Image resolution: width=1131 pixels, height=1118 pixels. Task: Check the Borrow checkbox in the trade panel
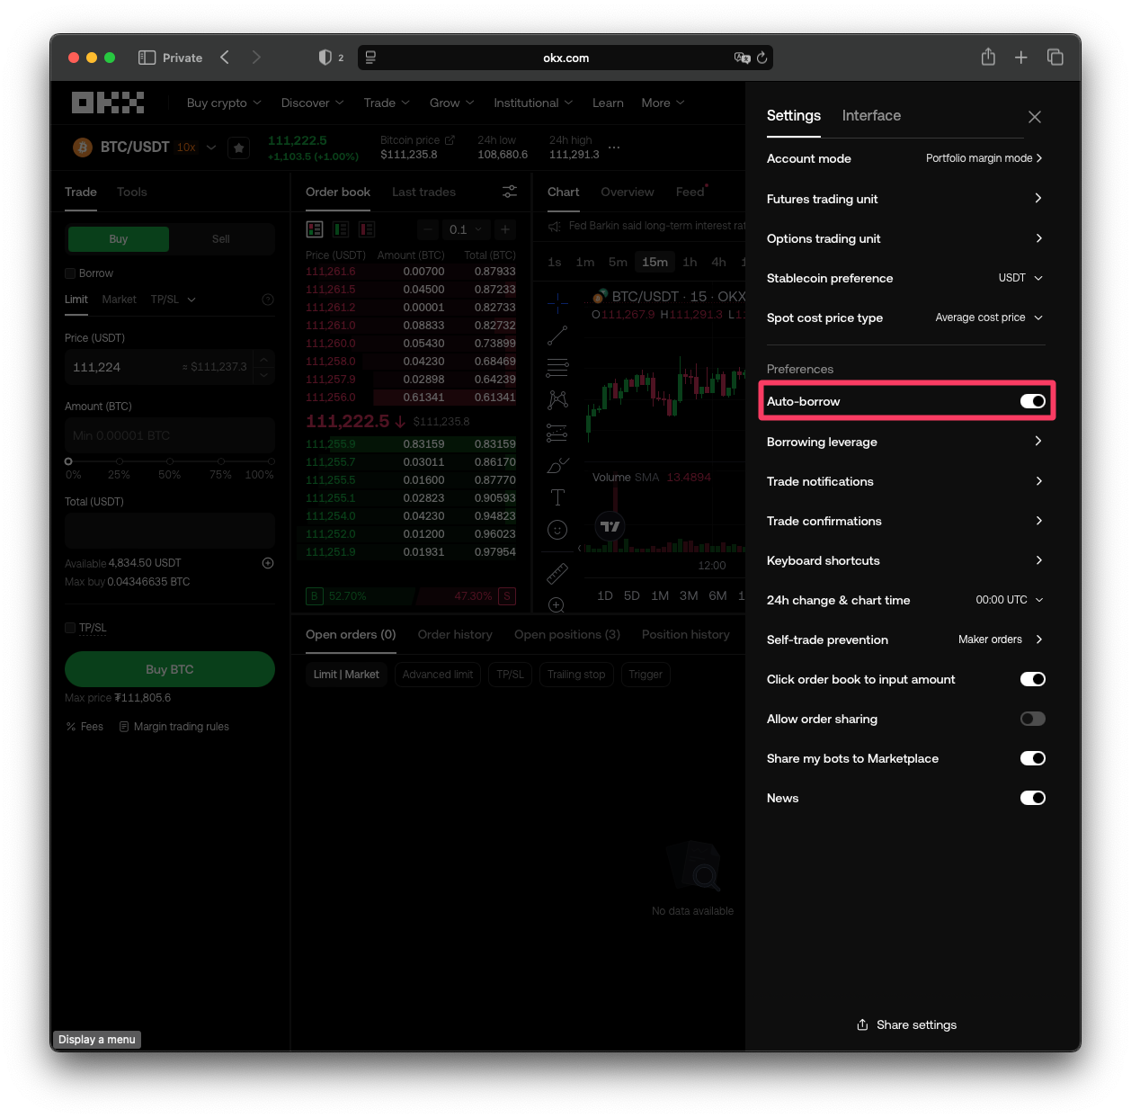(x=70, y=273)
